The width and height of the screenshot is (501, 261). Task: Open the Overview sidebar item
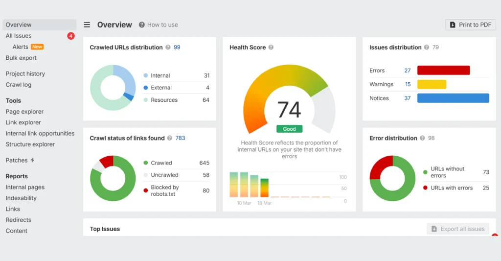pos(39,24)
